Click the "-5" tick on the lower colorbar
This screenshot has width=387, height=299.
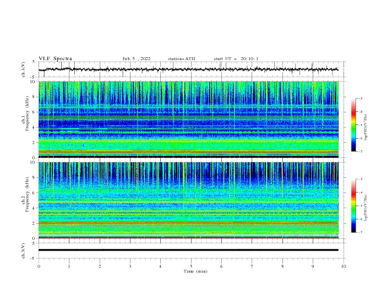(x=360, y=206)
